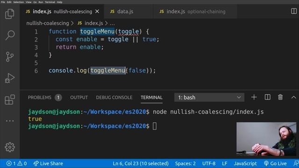This screenshot has width=299, height=168.
Task: Change encoding via UTF-8
Action: pyautogui.click(x=209, y=163)
